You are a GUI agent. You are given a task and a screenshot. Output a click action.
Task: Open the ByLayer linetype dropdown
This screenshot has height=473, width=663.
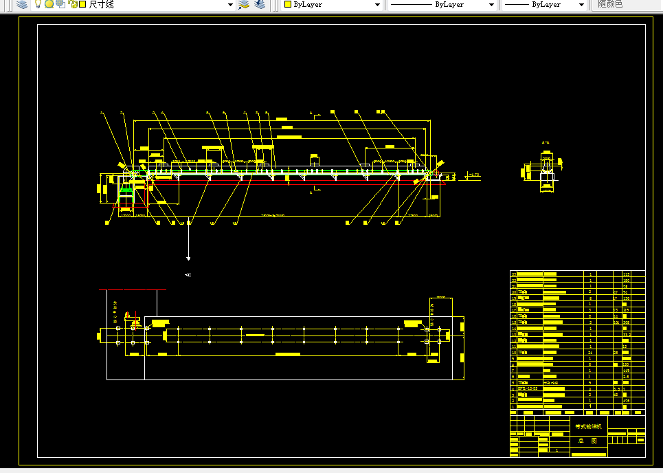[491, 5]
